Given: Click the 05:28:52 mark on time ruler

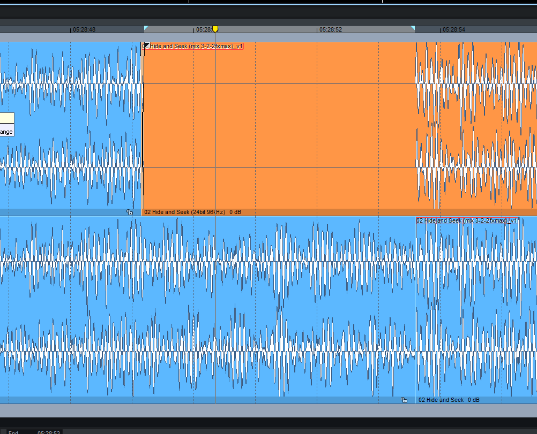Looking at the screenshot, I should (x=331, y=30).
